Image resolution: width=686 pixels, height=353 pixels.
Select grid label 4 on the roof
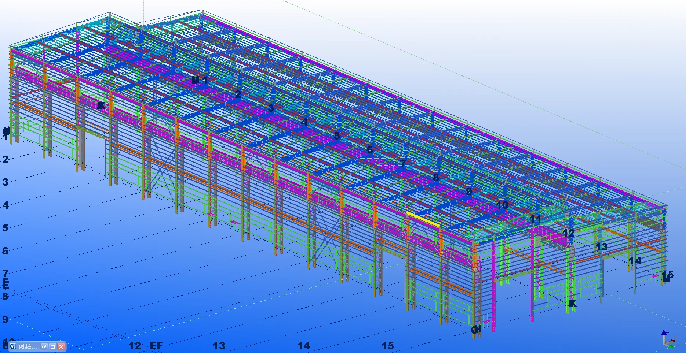pos(304,122)
